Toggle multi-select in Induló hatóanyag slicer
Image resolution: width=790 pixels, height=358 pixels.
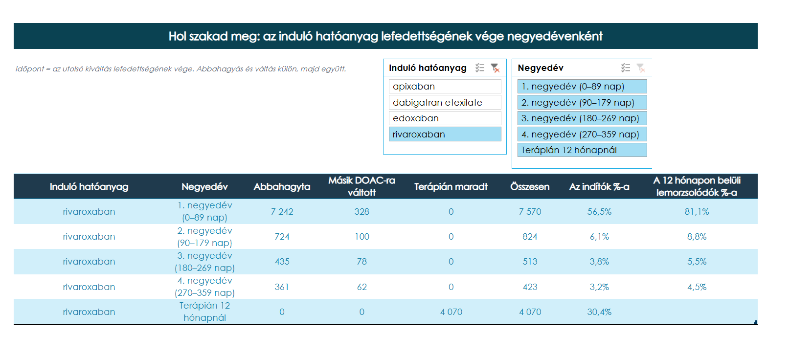pyautogui.click(x=479, y=68)
